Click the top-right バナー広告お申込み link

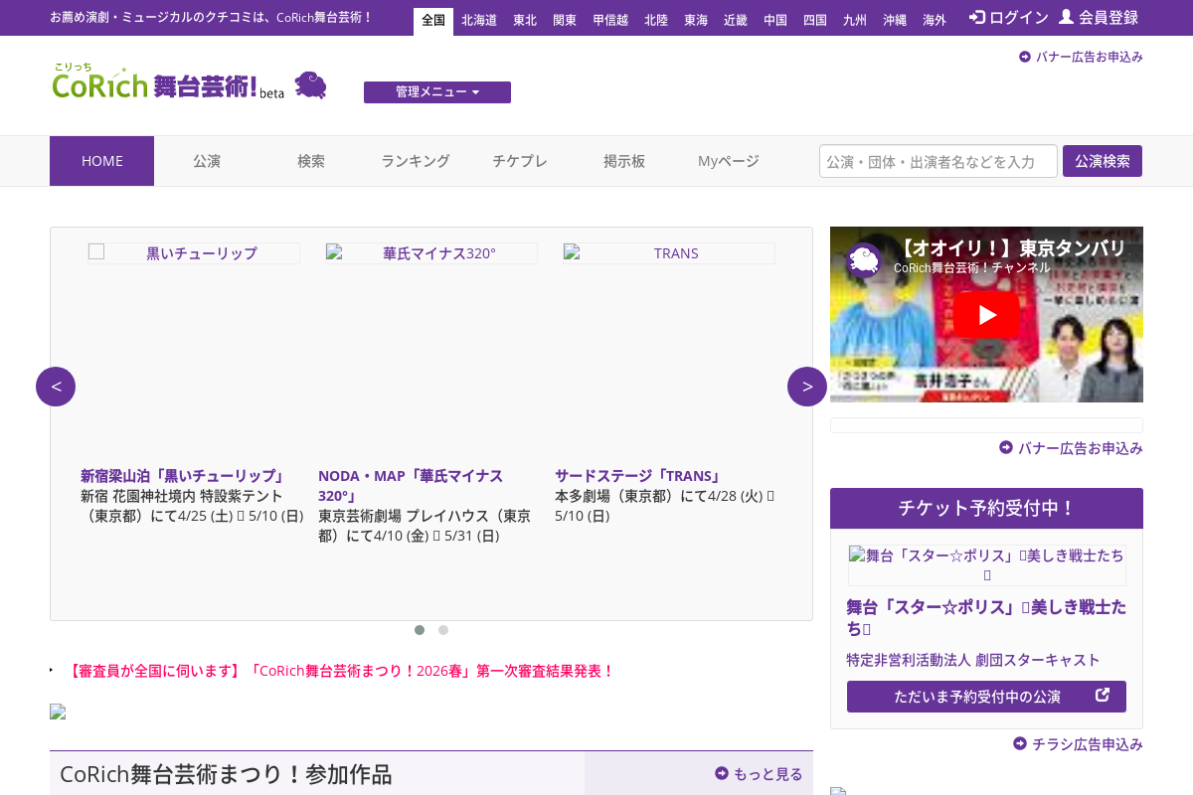click(x=1081, y=57)
